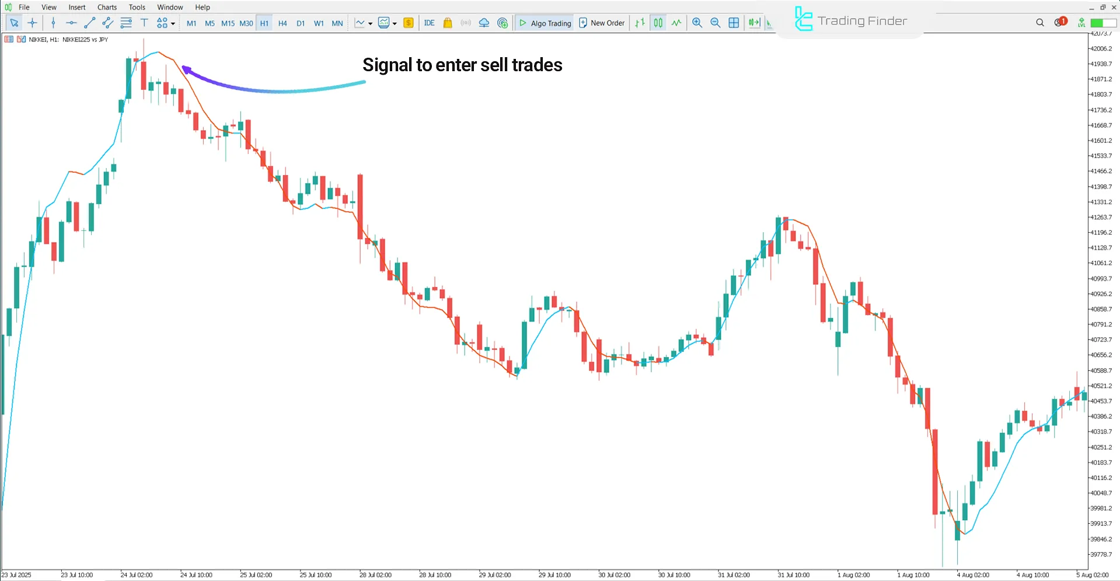Select the Trendline drawing tool
The height and width of the screenshot is (581, 1120).
click(89, 23)
